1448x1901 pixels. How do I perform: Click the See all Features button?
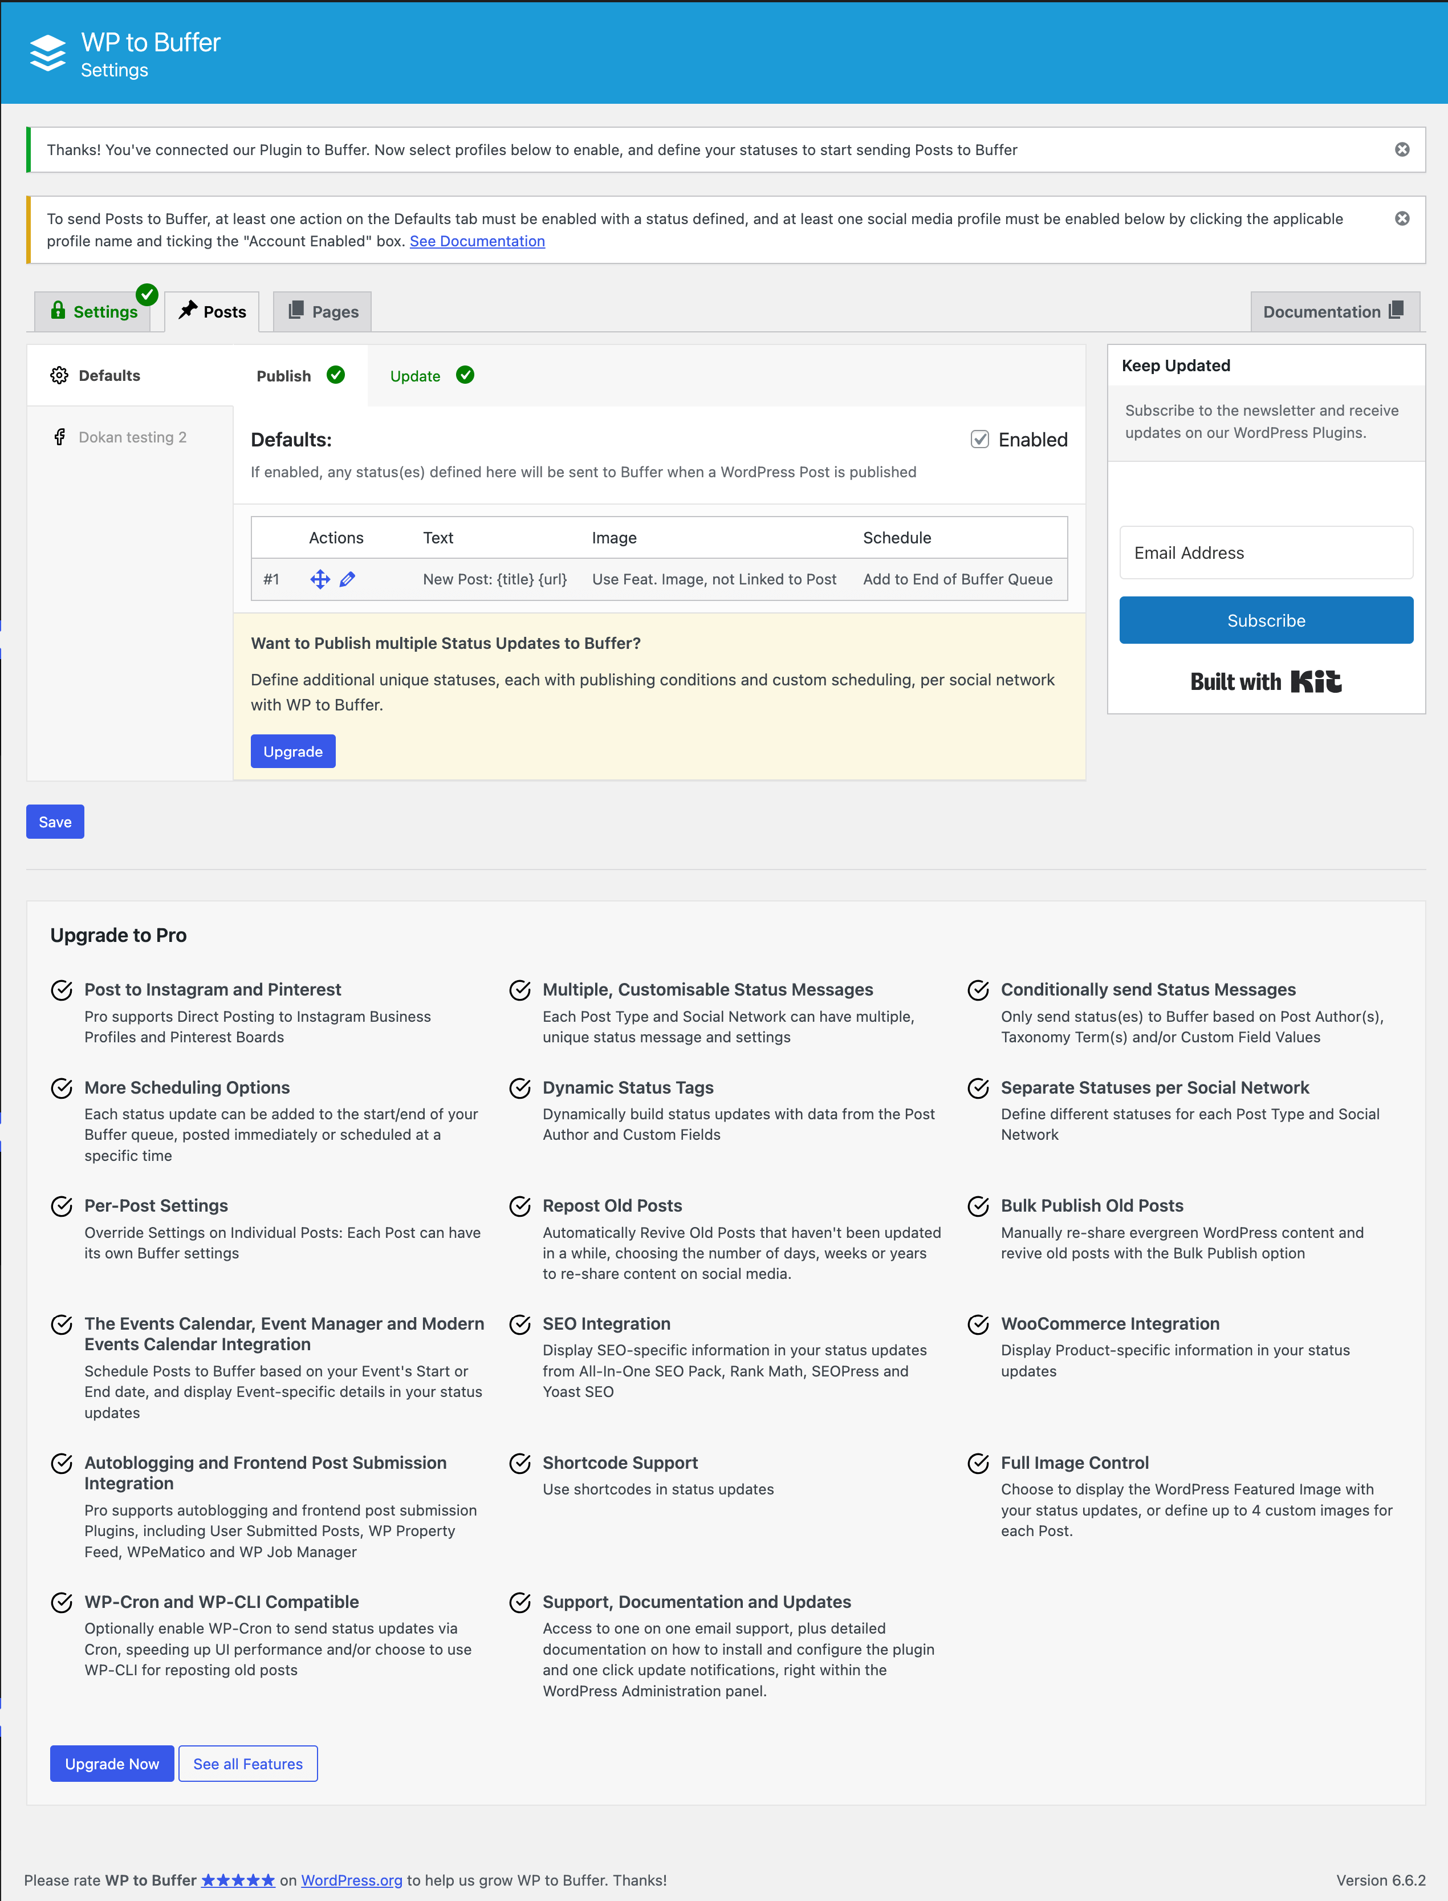click(x=248, y=1764)
